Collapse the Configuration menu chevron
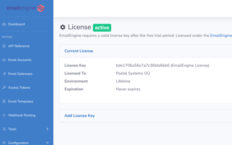Screen dimensions: 232x145 [x=47, y=143]
